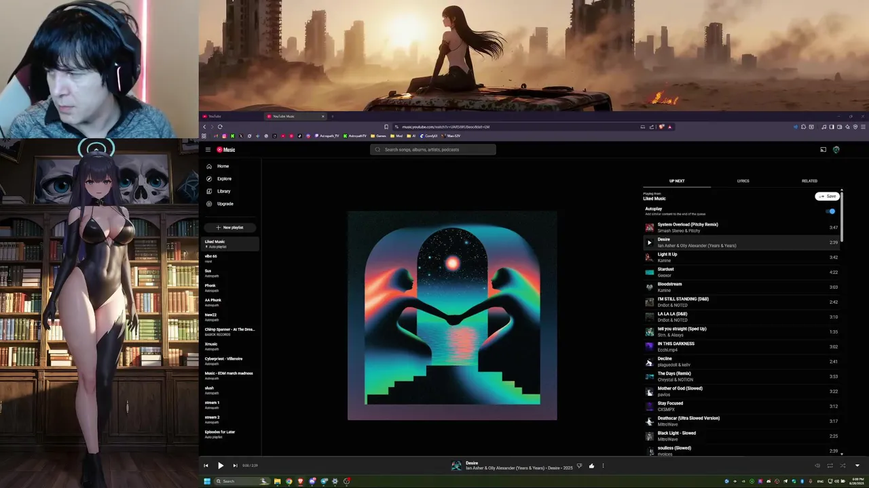This screenshot has height=488, width=869.
Task: Open the Phonk playlist
Action: tap(230, 288)
